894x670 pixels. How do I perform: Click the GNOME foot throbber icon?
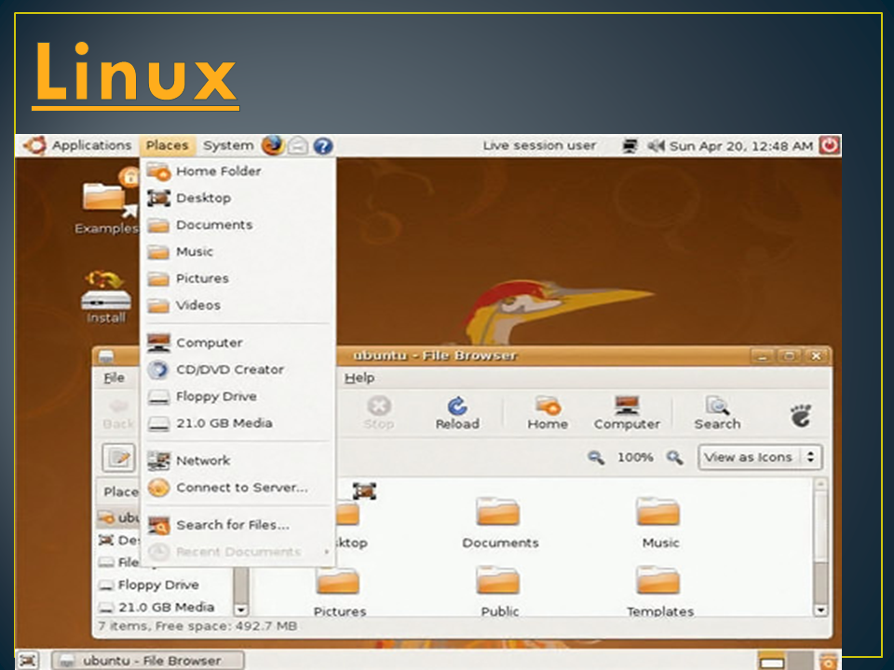point(801,415)
